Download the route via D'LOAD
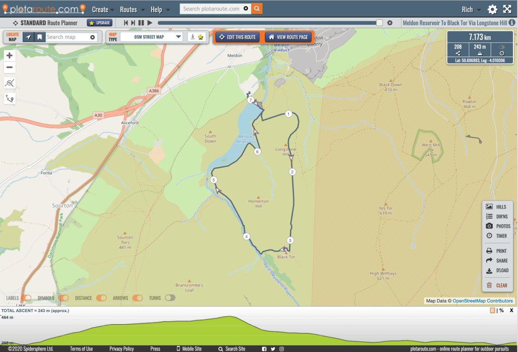 [x=497, y=271]
